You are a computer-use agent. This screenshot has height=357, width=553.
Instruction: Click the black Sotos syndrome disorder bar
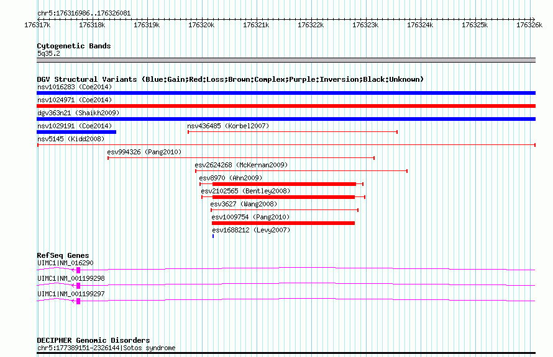(x=286, y=353)
